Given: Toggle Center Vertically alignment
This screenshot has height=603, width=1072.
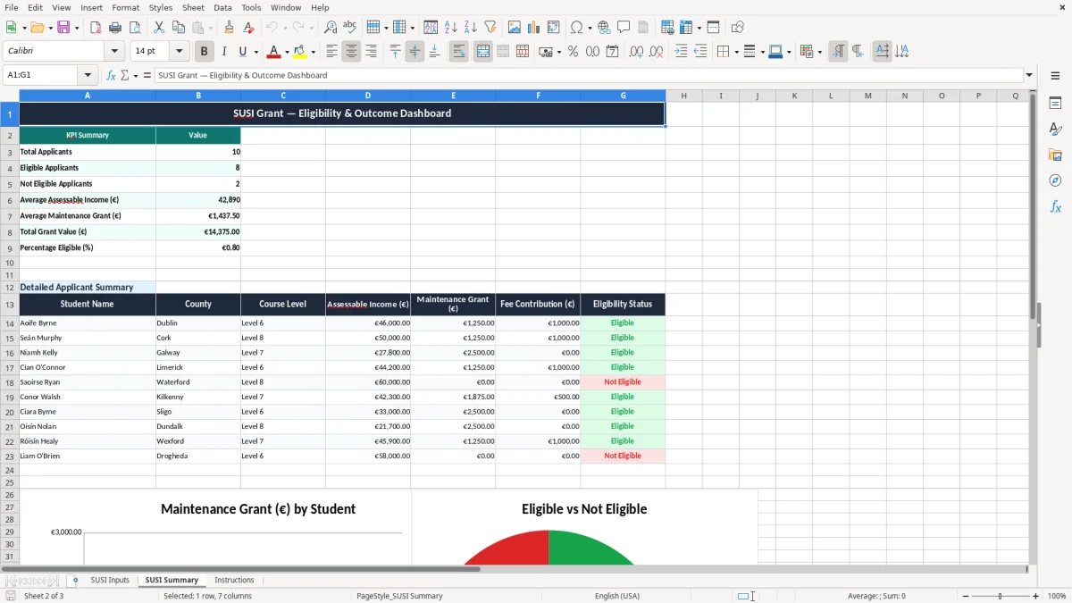Looking at the screenshot, I should point(415,52).
